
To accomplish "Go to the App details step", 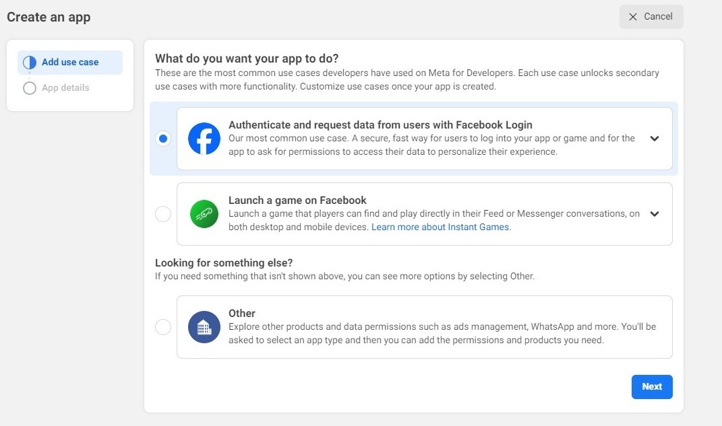I will pyautogui.click(x=65, y=87).
